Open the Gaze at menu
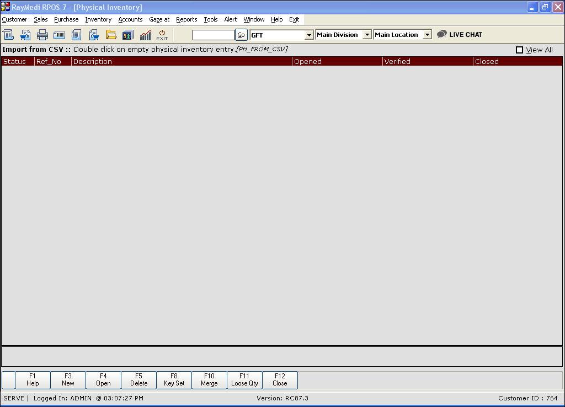The height and width of the screenshot is (407, 565). 159,19
